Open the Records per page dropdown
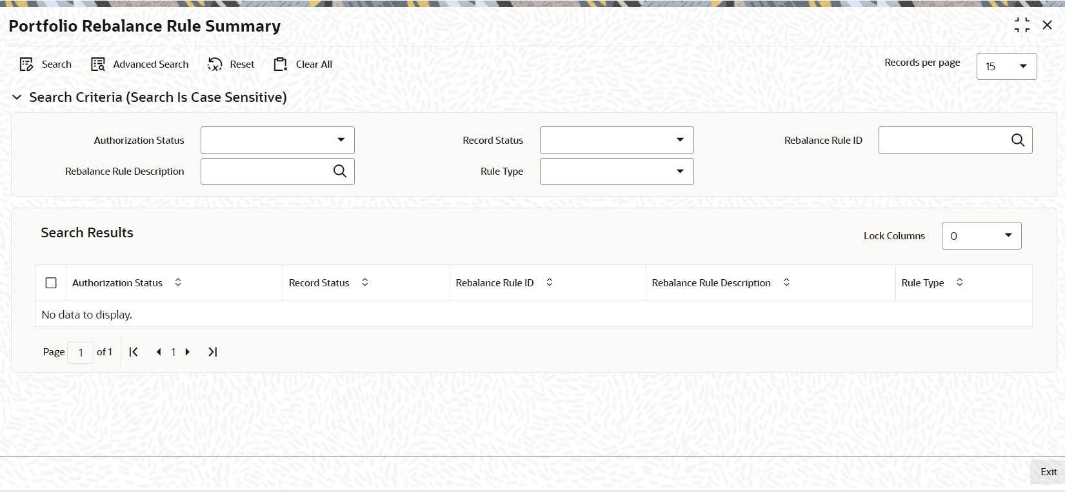1065x492 pixels. (x=1006, y=66)
